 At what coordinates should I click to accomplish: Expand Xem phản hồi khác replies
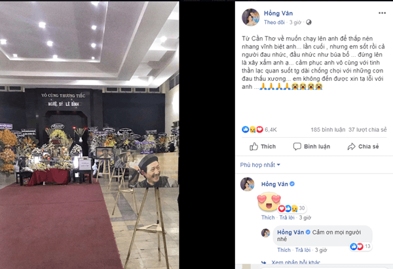click(x=296, y=262)
